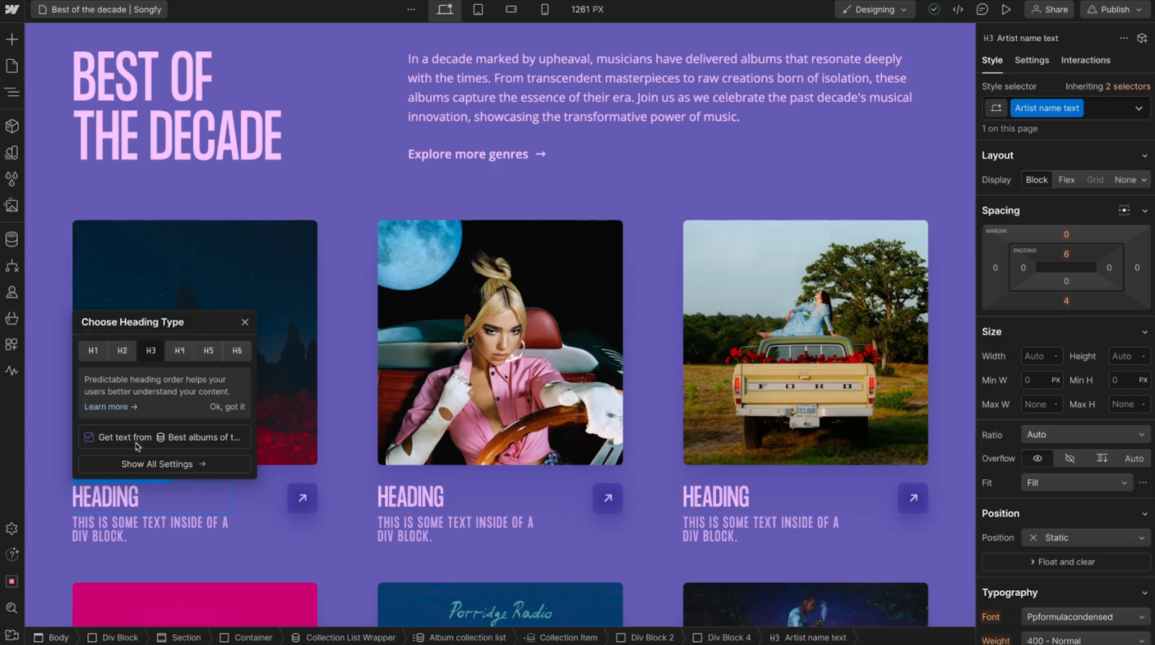Open the top bar ellipsis menu

tap(411, 9)
